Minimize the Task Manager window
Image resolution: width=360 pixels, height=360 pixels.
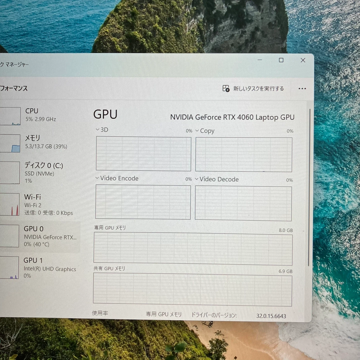tap(260, 60)
